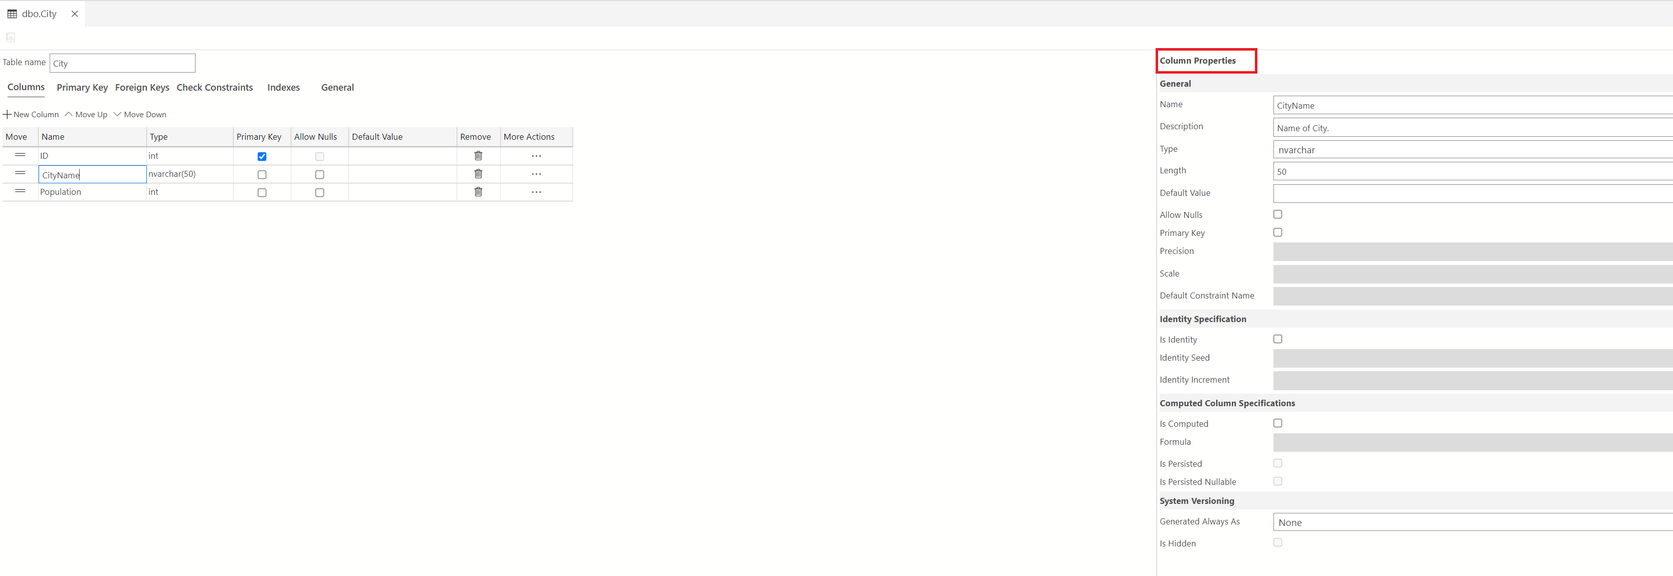Toggle Allow Nulls checkbox for CityName
The image size is (1673, 576).
tap(318, 174)
